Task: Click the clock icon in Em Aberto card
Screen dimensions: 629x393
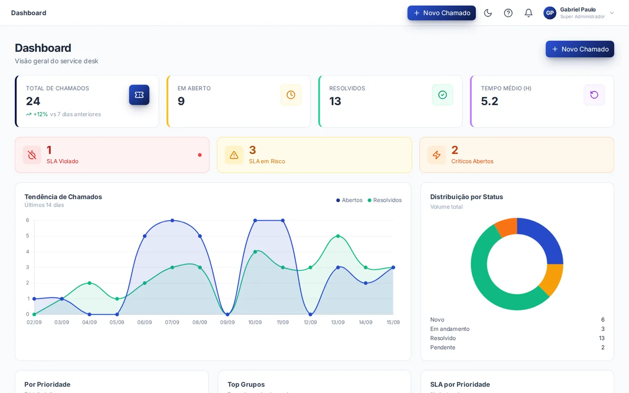Action: point(291,95)
